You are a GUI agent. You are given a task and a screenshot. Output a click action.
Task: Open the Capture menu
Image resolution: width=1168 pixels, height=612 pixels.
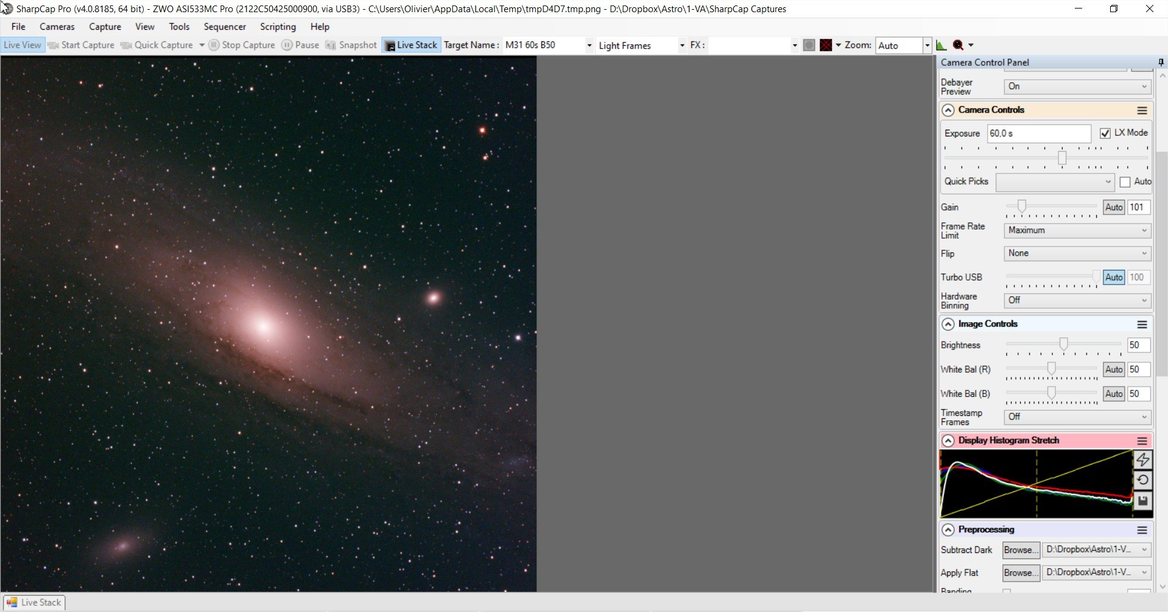[x=105, y=27]
